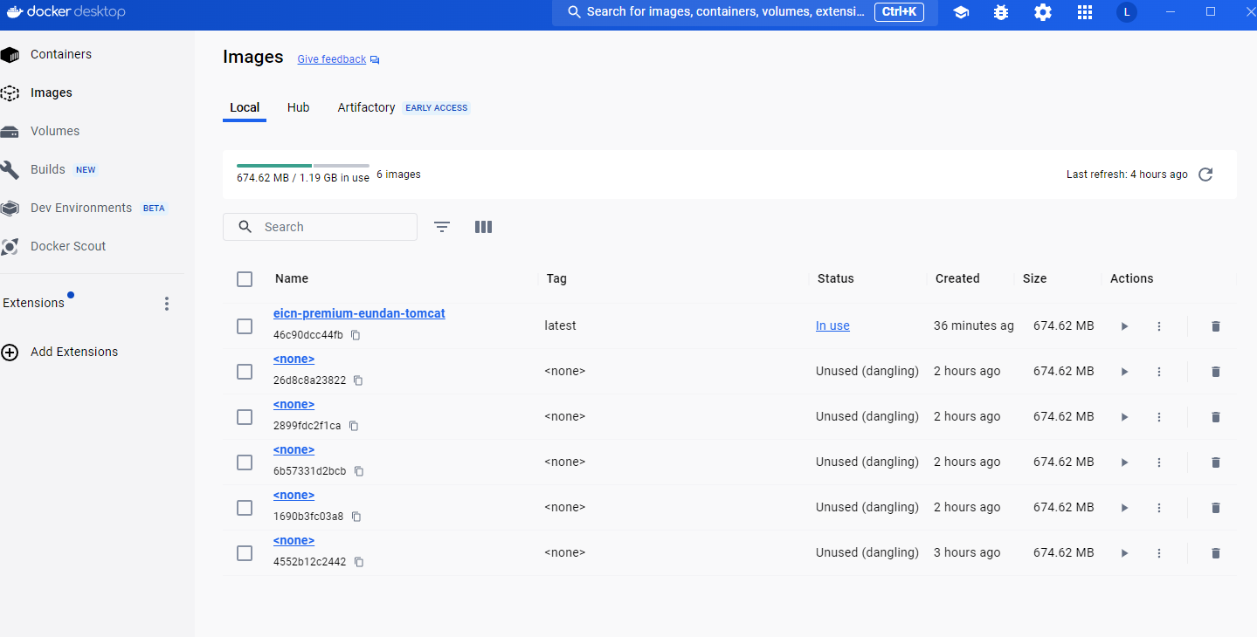Toggle the select-all checkbox in table header
Viewport: 1257px width, 637px height.
[x=245, y=279]
